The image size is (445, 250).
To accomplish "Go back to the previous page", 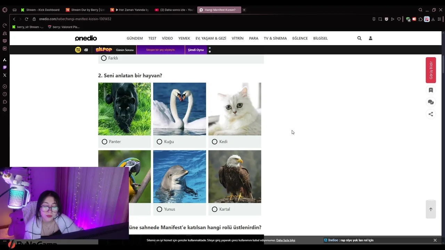I will click(14, 19).
